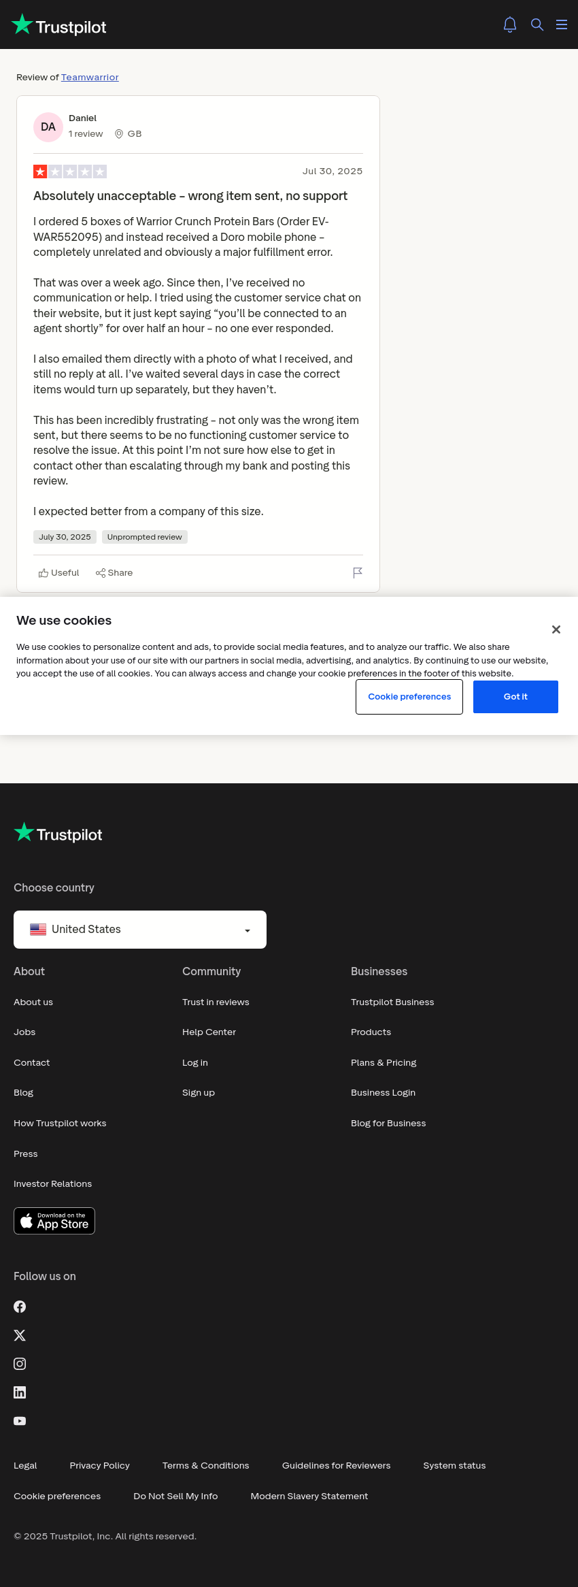The height and width of the screenshot is (1587, 578).
Task: Open the search magnifier icon
Action: point(537,24)
